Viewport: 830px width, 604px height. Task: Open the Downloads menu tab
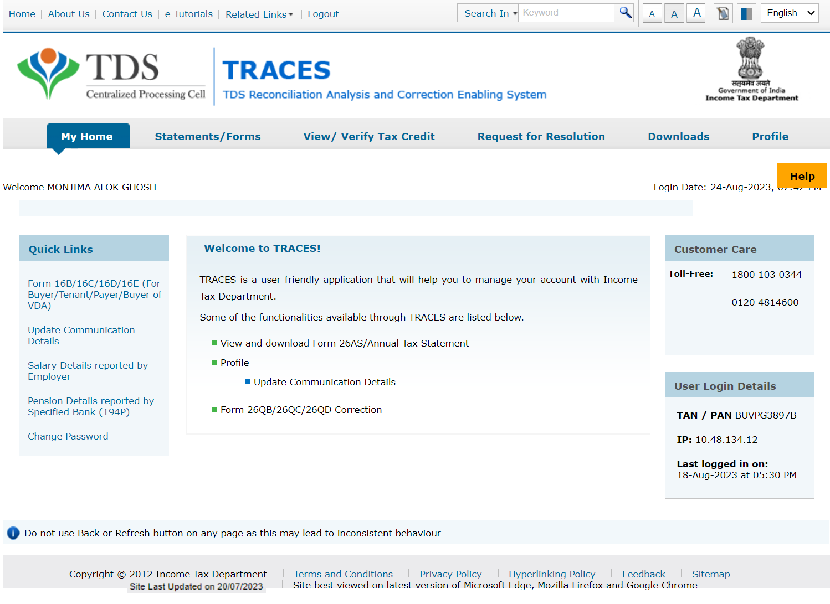[678, 136]
